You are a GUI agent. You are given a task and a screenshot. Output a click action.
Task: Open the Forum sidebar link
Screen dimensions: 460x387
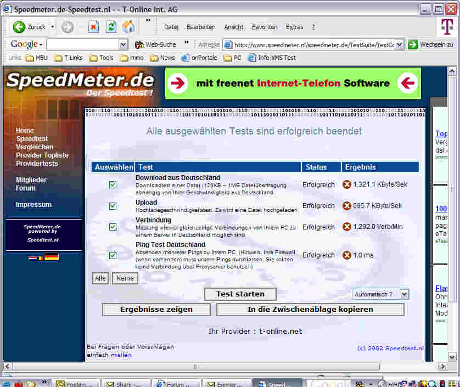[25, 188]
